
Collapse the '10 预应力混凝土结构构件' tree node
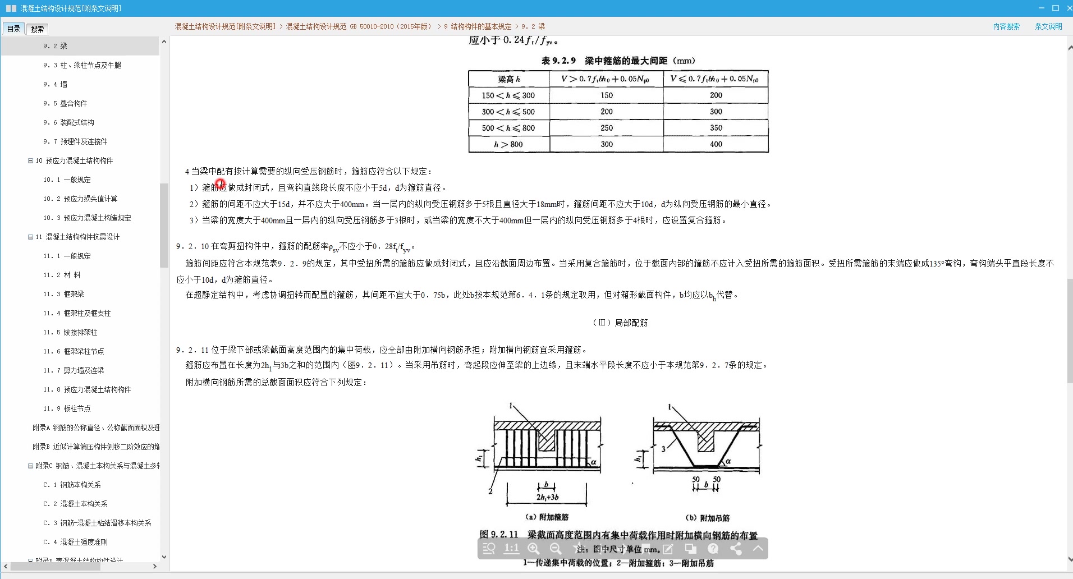pyautogui.click(x=30, y=160)
